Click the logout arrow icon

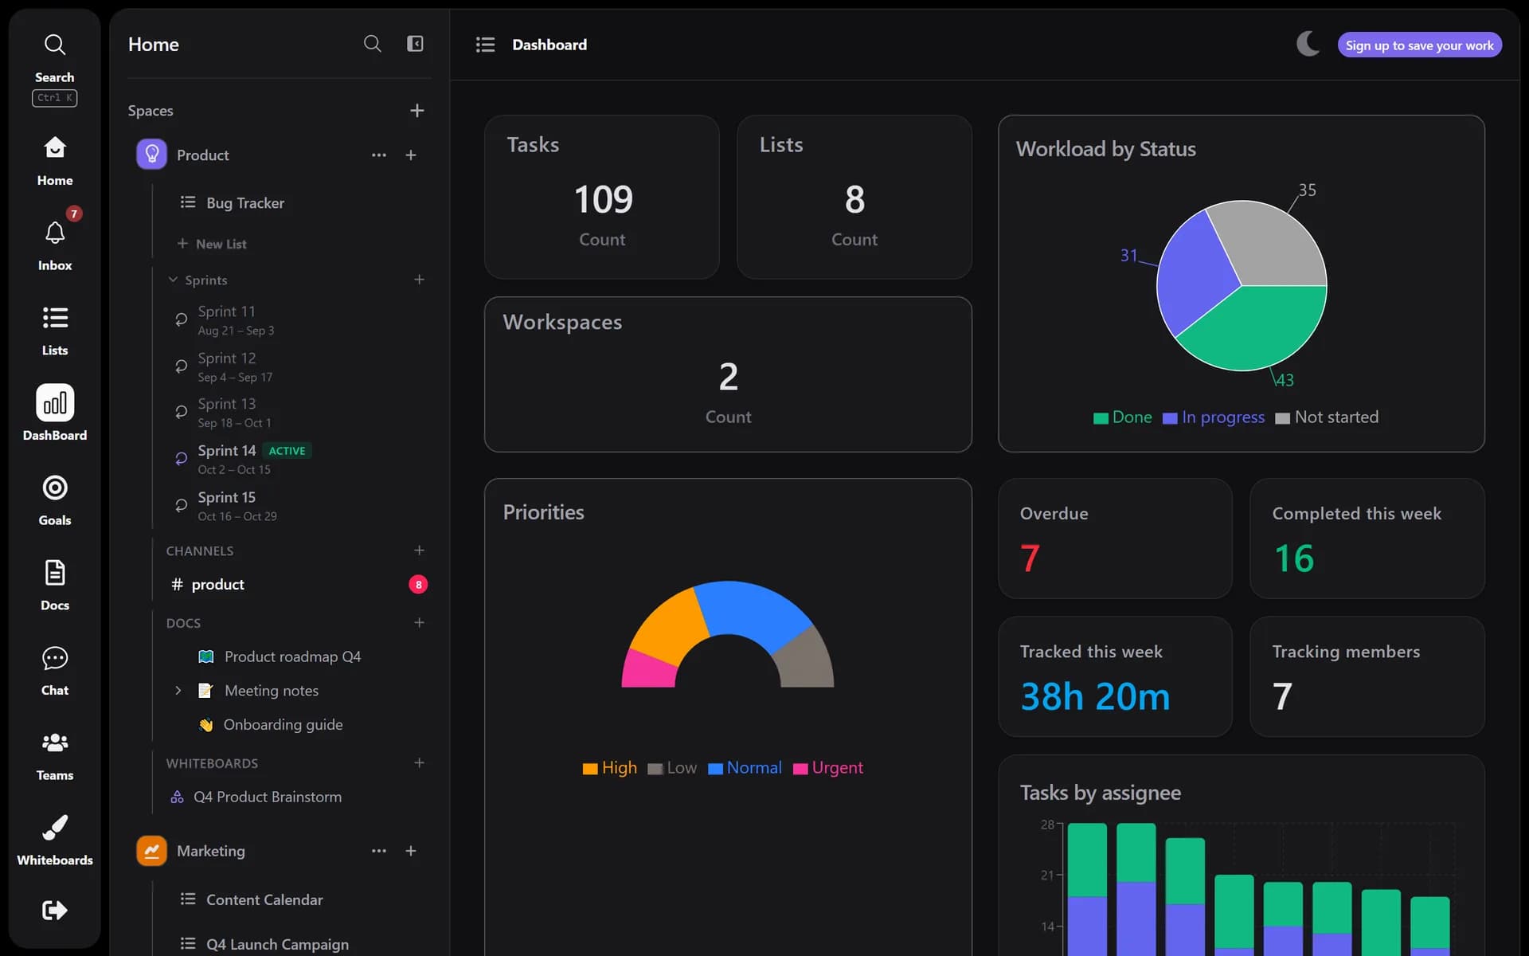[54, 910]
